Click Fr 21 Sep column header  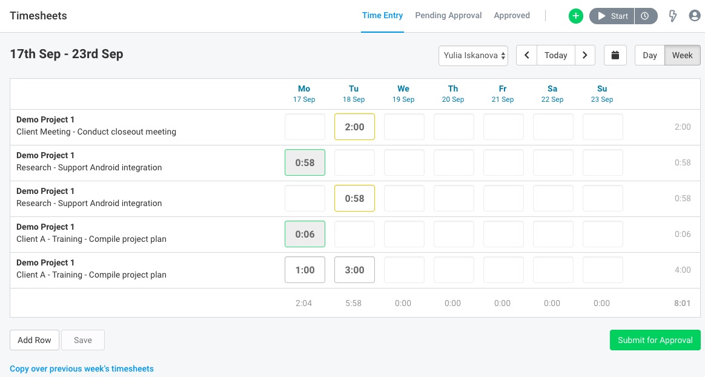pos(503,93)
